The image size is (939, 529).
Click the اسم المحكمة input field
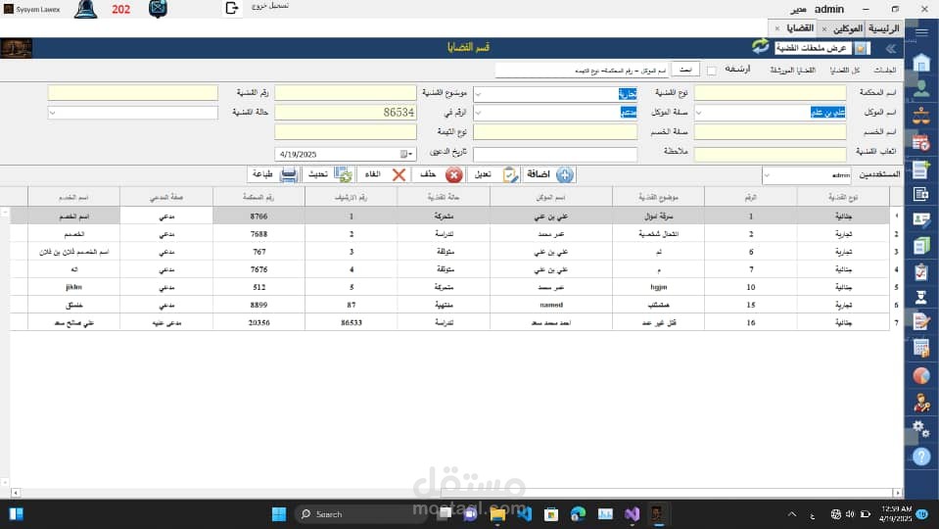[771, 93]
